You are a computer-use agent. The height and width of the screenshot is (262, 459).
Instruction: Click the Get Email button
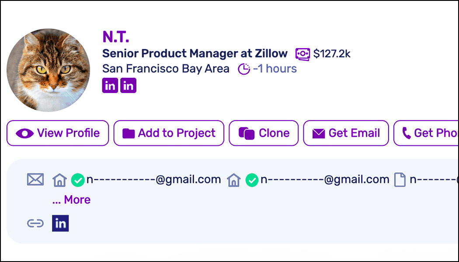pos(345,133)
